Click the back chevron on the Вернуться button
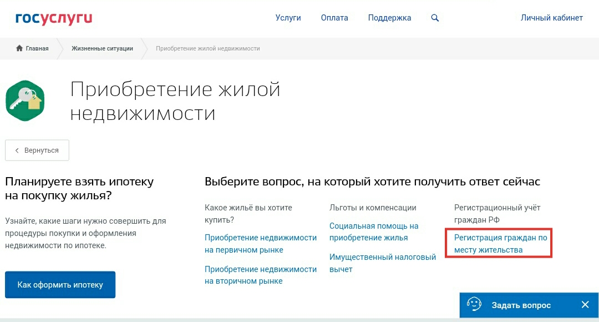 coord(17,150)
